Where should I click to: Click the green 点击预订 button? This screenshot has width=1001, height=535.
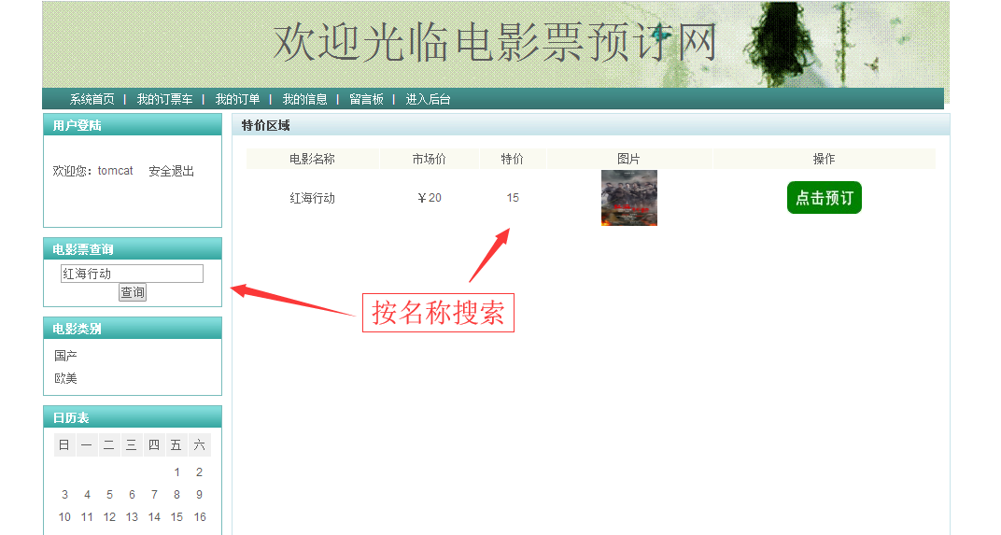click(x=825, y=198)
